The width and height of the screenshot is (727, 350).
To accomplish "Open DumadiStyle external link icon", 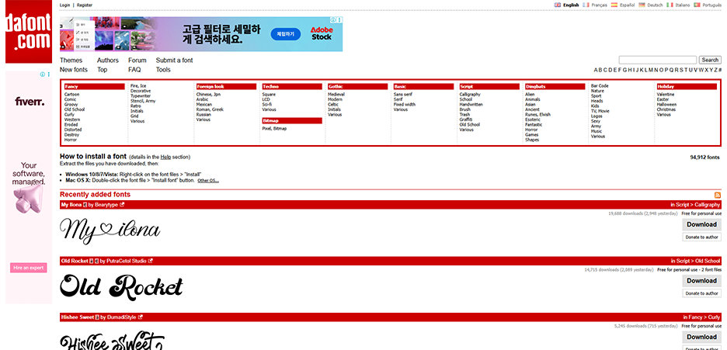I will 140,317.
